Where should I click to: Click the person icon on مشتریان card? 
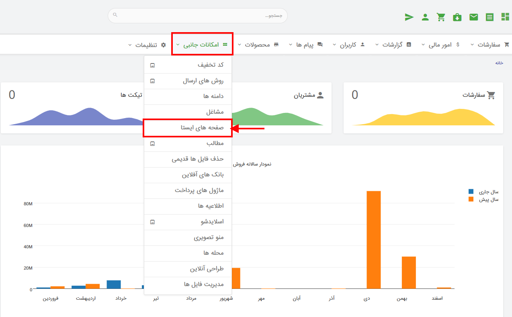(320, 95)
